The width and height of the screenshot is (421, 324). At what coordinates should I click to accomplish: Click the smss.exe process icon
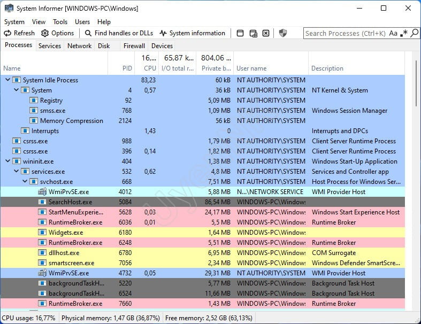(34, 111)
